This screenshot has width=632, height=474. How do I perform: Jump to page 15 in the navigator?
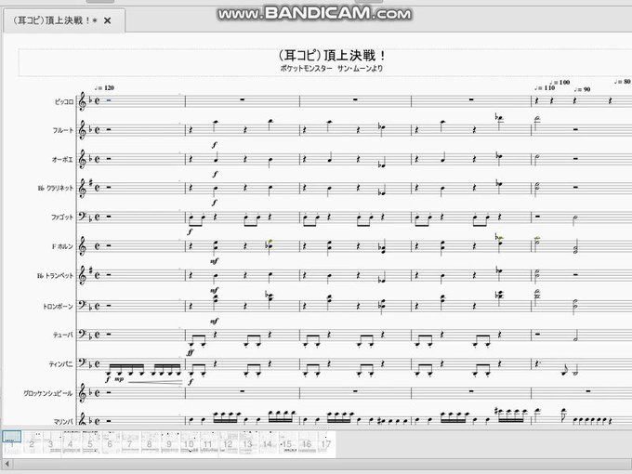click(286, 443)
